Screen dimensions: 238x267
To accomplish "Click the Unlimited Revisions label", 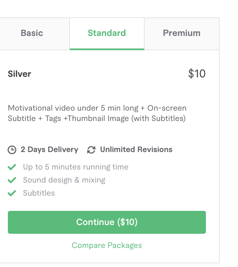I will tap(136, 150).
